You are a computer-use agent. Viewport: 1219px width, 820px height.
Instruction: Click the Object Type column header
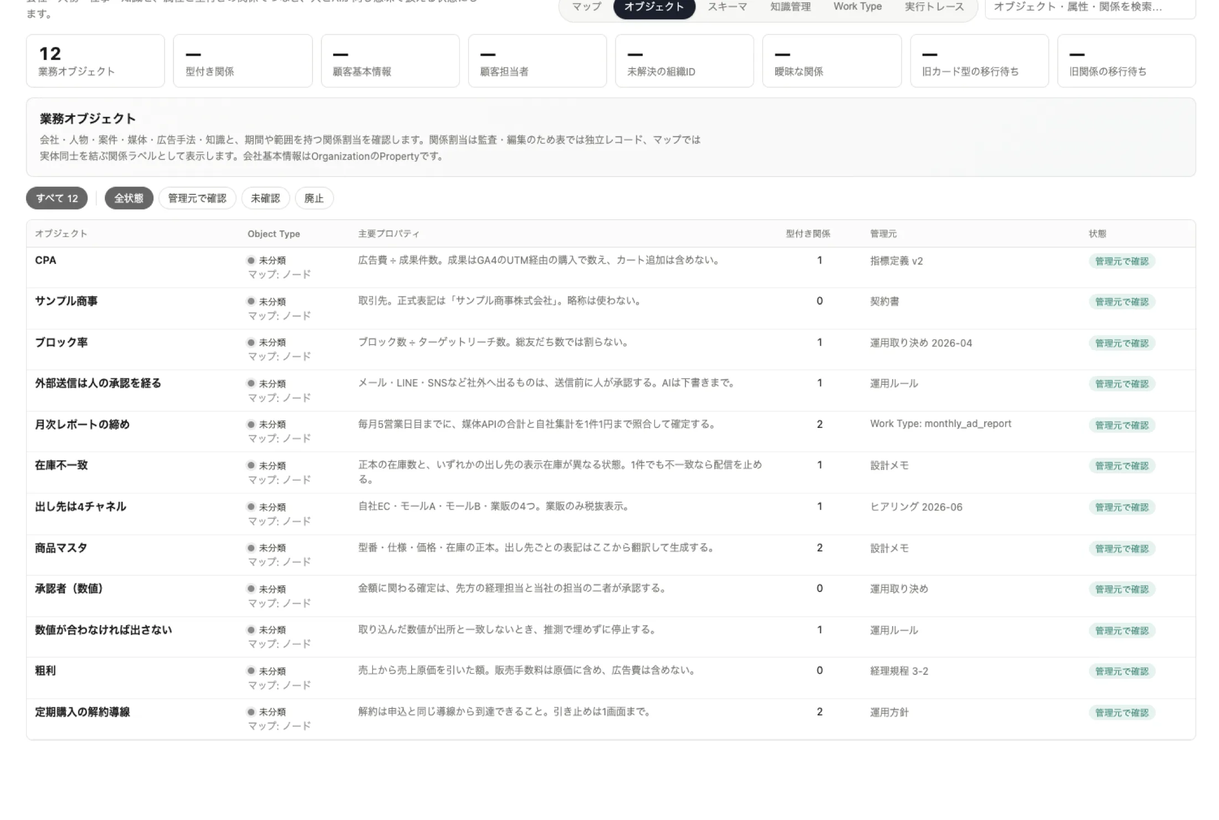(274, 234)
